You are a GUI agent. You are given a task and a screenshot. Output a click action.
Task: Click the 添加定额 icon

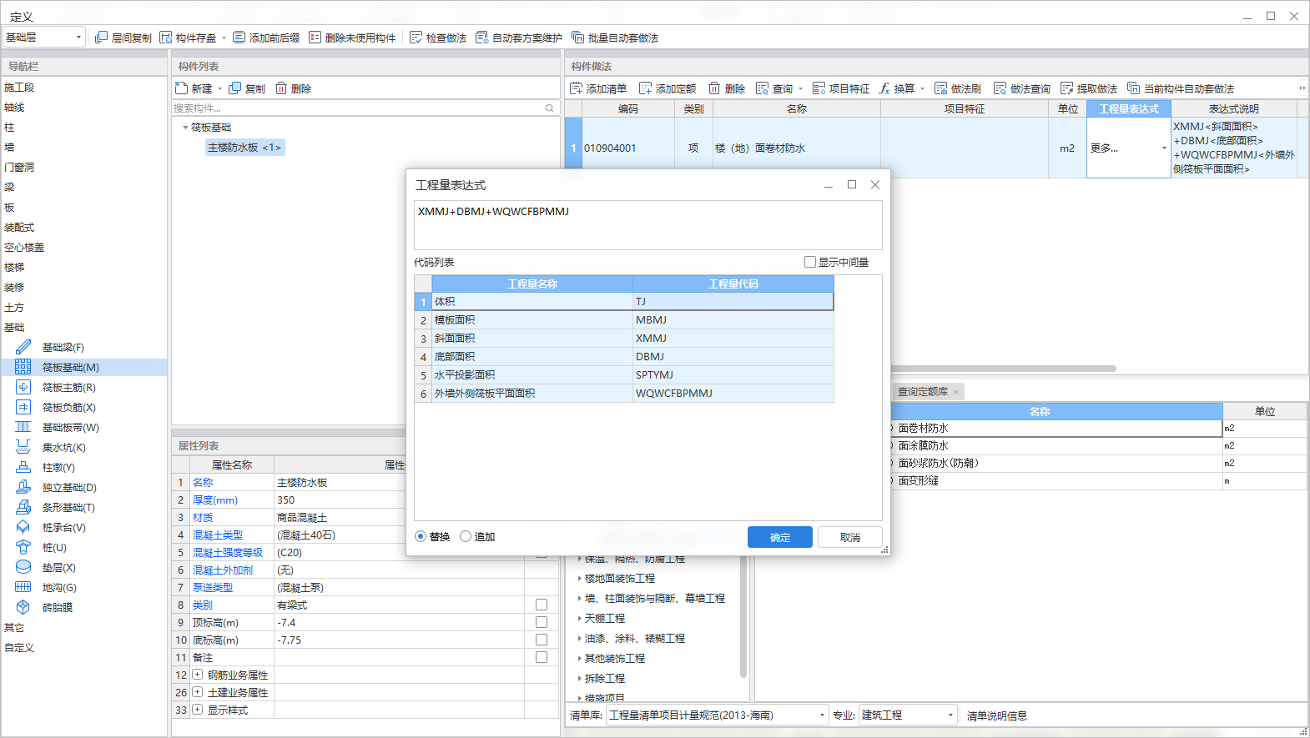click(x=645, y=88)
